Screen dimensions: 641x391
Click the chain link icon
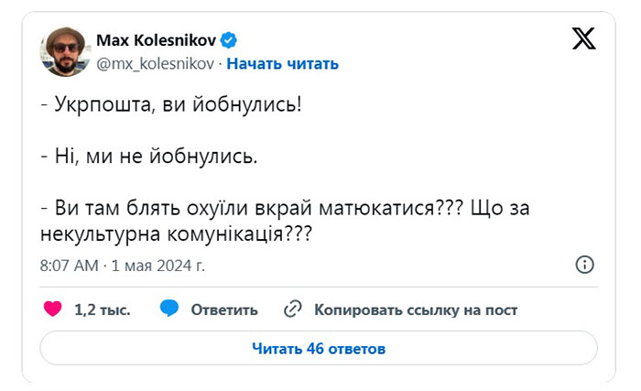click(293, 310)
